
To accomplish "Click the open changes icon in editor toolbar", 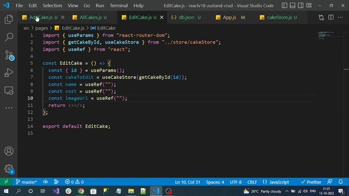I will click(321, 17).
